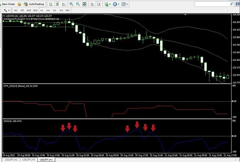Image resolution: width=240 pixels, height=162 pixels.
Task: Toggle the AutoTrading button
Action: tap(34, 4)
